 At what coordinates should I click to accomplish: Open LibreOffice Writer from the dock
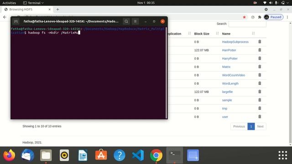[x=83, y=155]
